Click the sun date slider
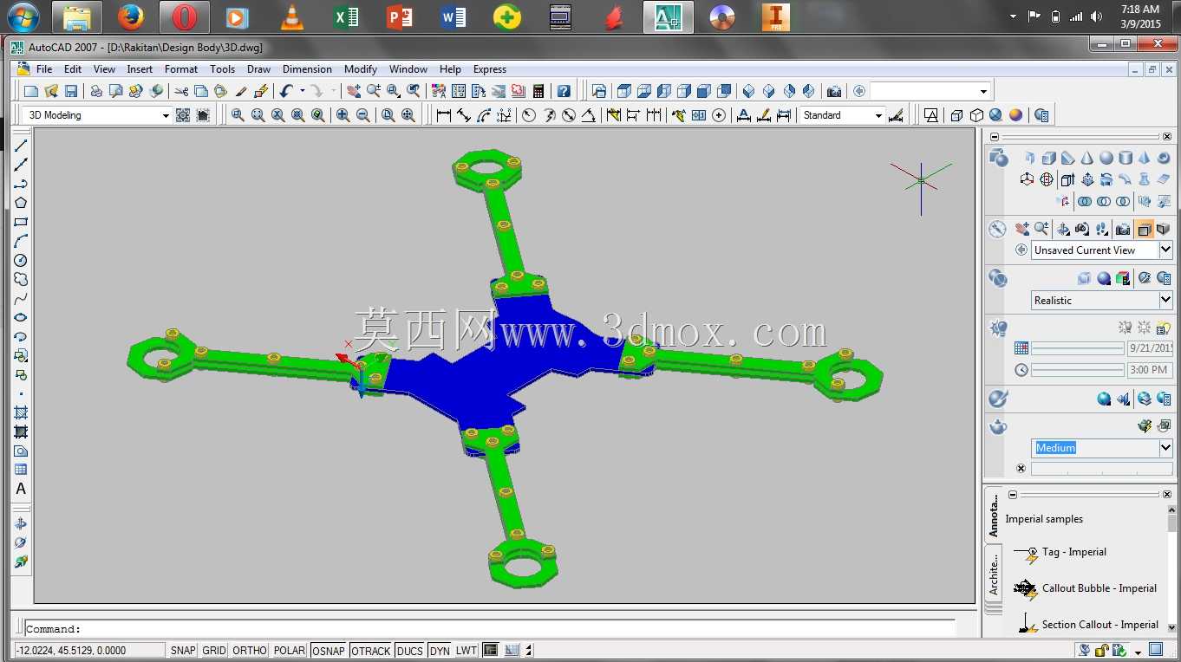Screen dimensions: 1181x662 1076,348
